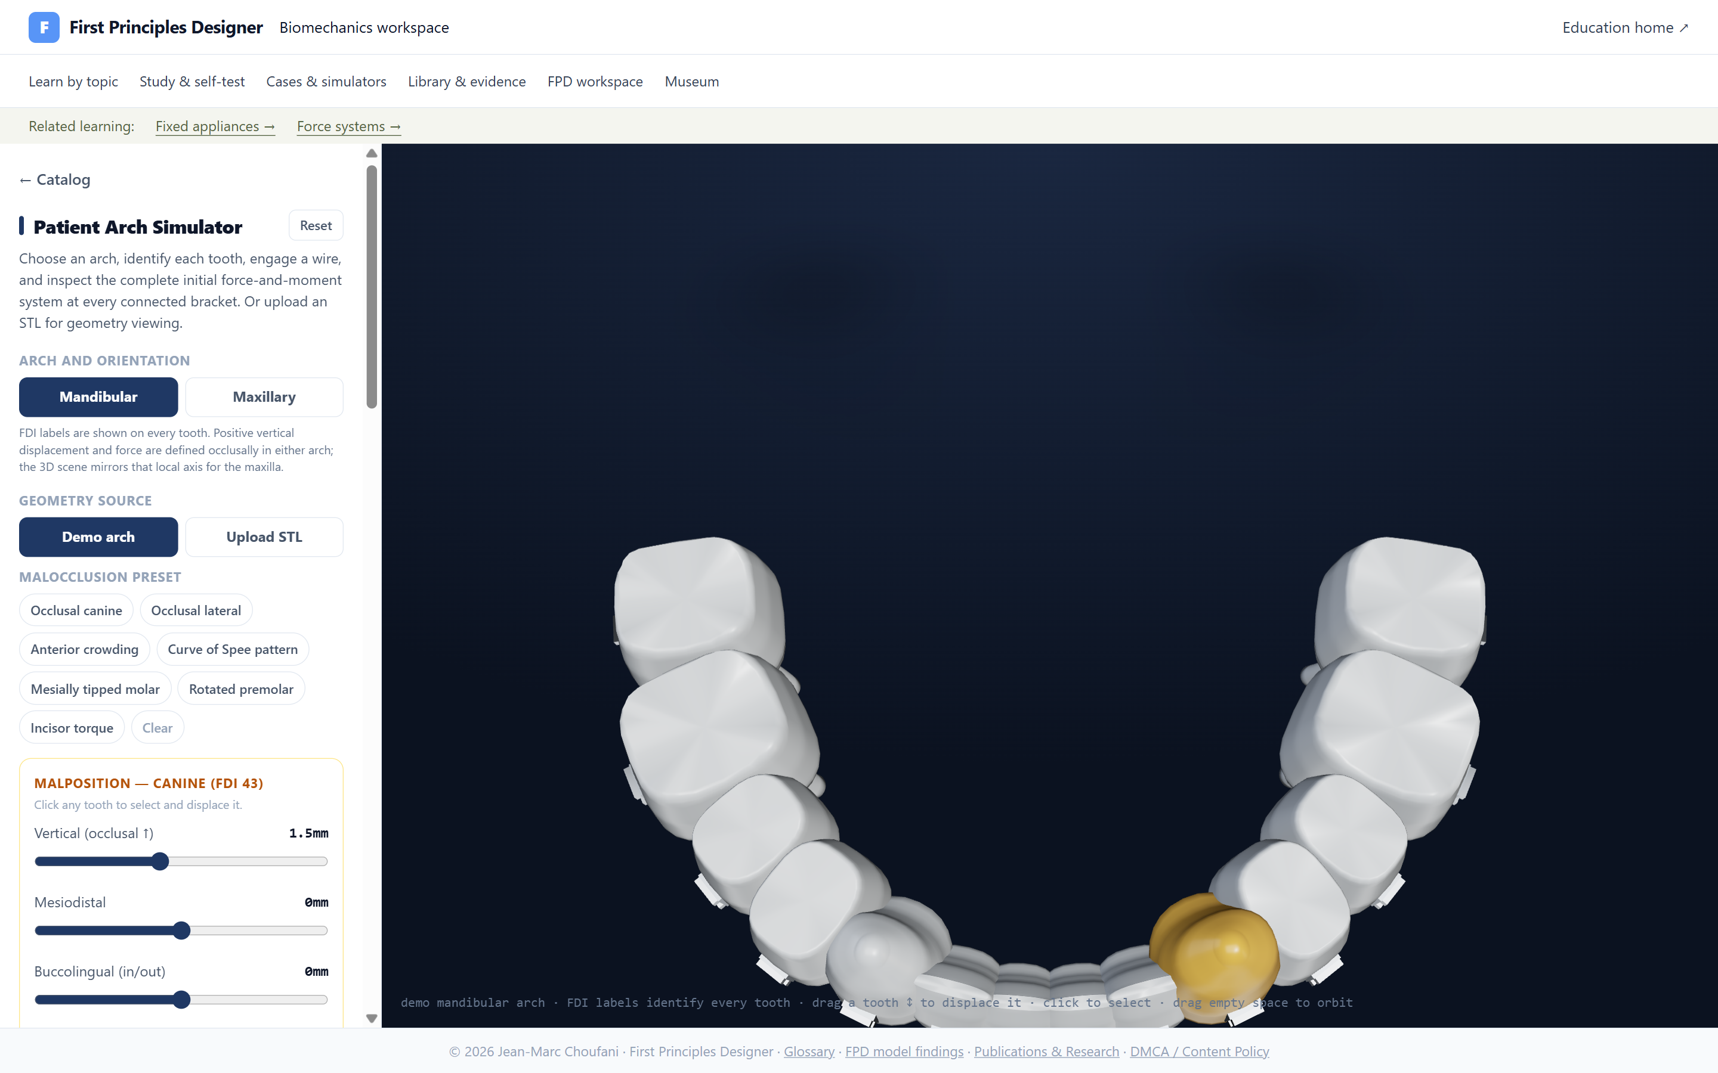Follow Fixed appliances related learning link
Screen dimensions: 1718x1073
[215, 126]
